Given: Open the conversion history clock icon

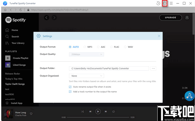Looking at the screenshot, I should coord(158,3).
